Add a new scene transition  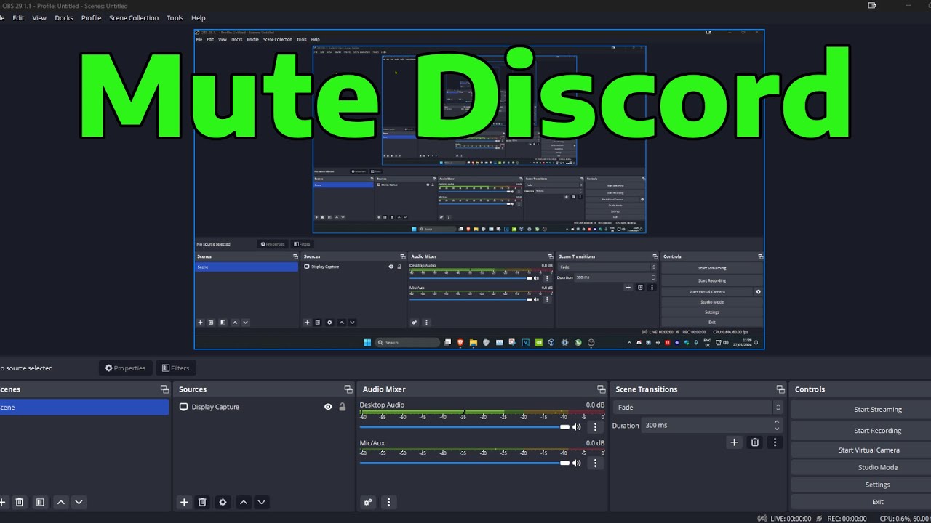click(734, 442)
